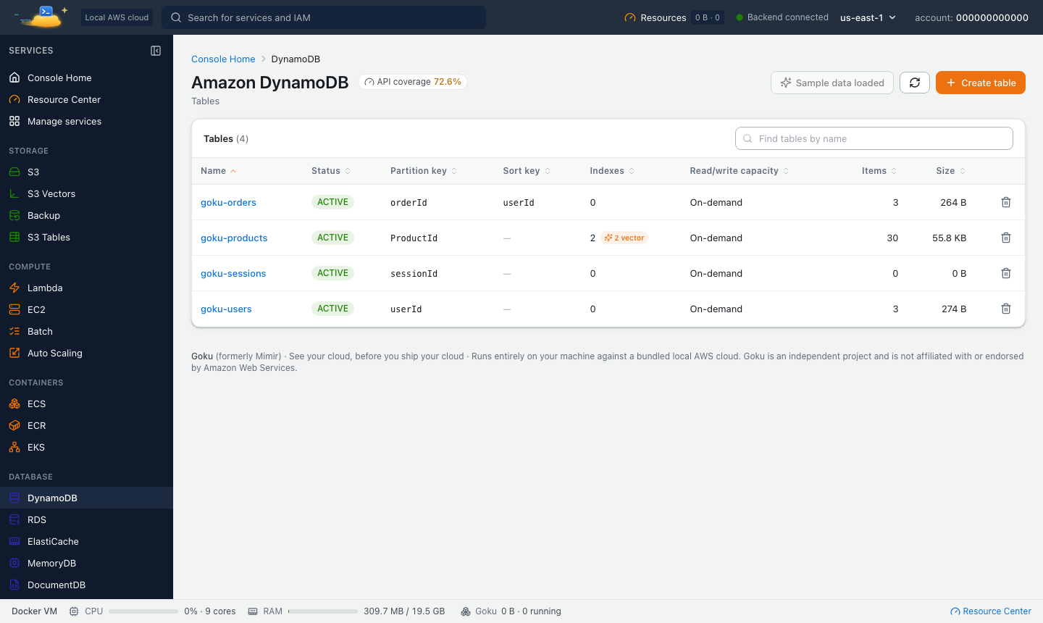Click the EC2 server icon

point(14,309)
